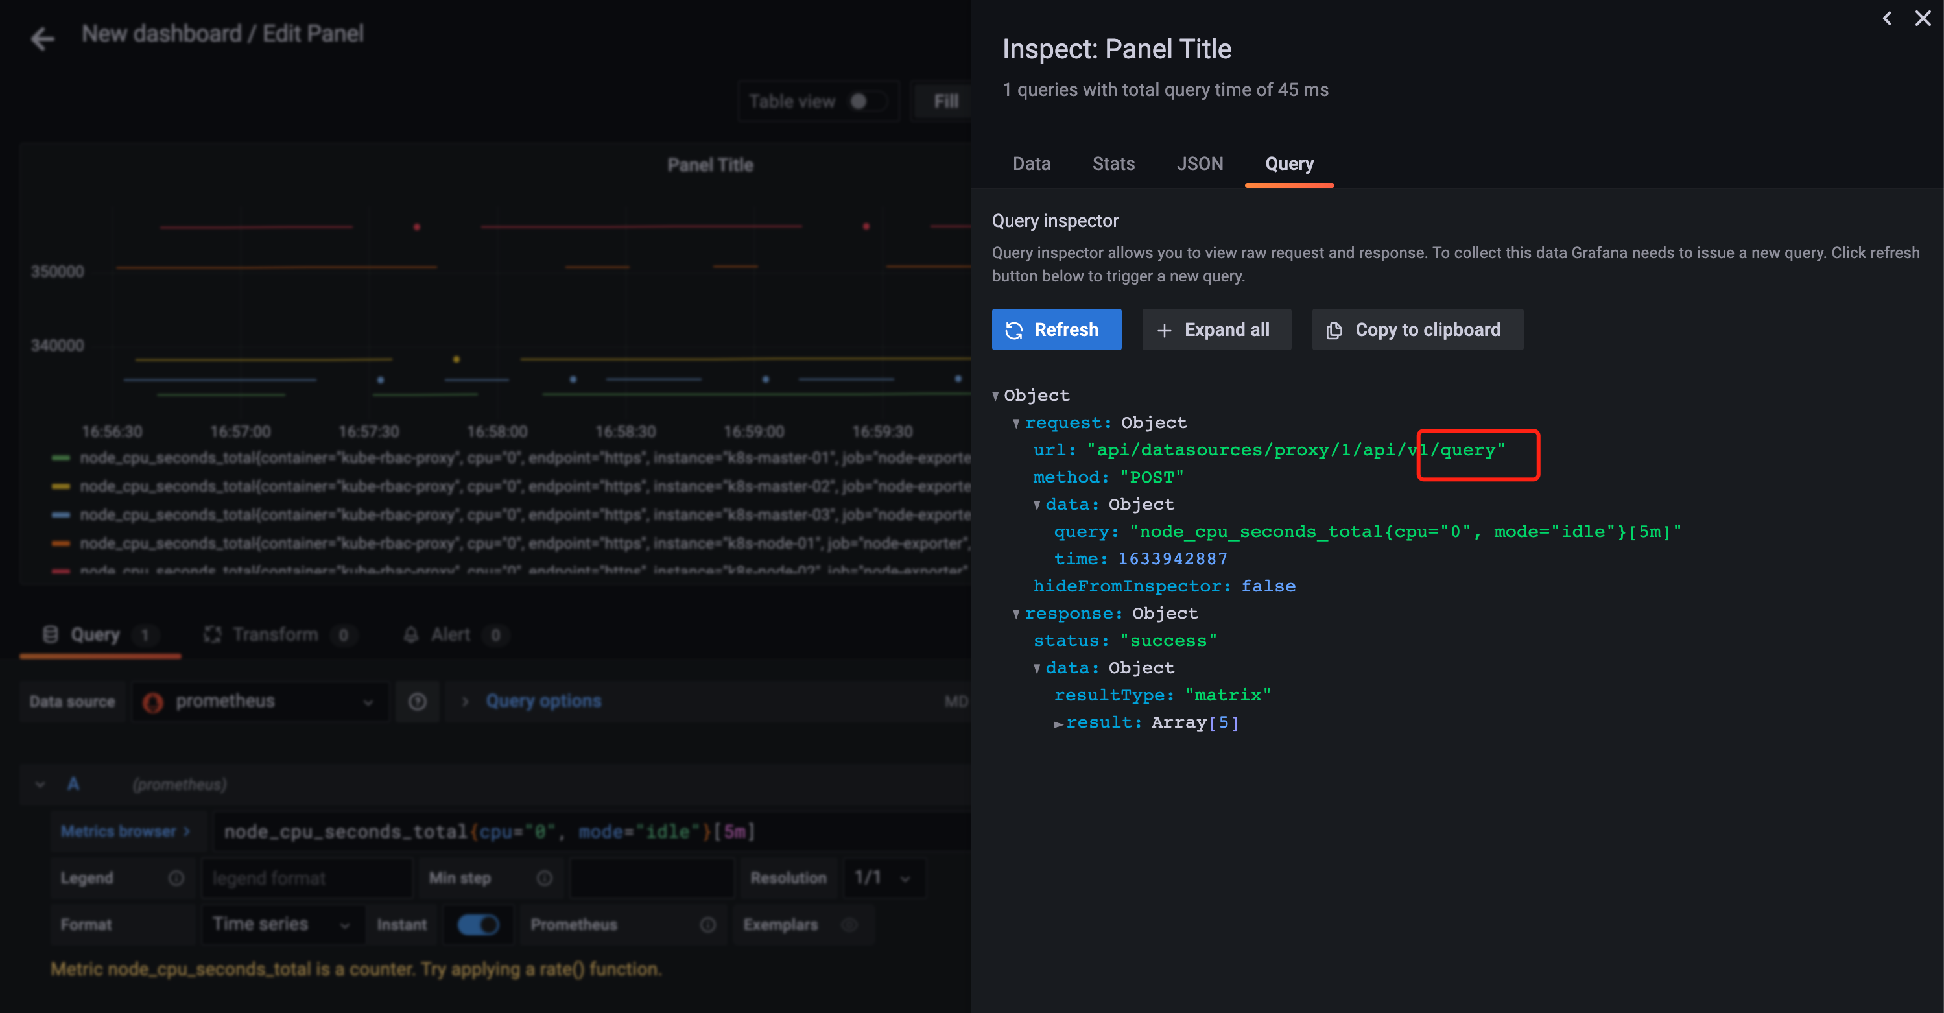Click the Min step input field
Image resolution: width=1944 pixels, height=1013 pixels.
click(651, 878)
